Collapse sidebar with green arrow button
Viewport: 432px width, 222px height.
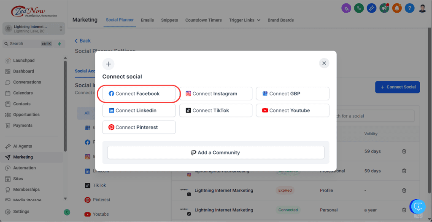pyautogui.click(x=67, y=212)
